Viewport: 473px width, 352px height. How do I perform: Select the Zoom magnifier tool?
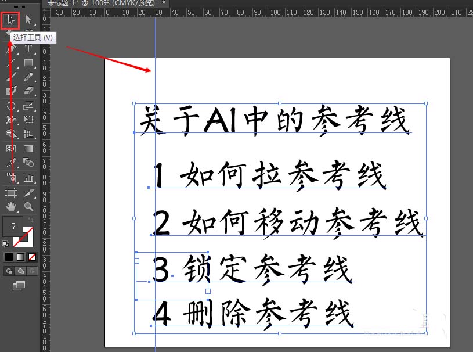click(28, 207)
